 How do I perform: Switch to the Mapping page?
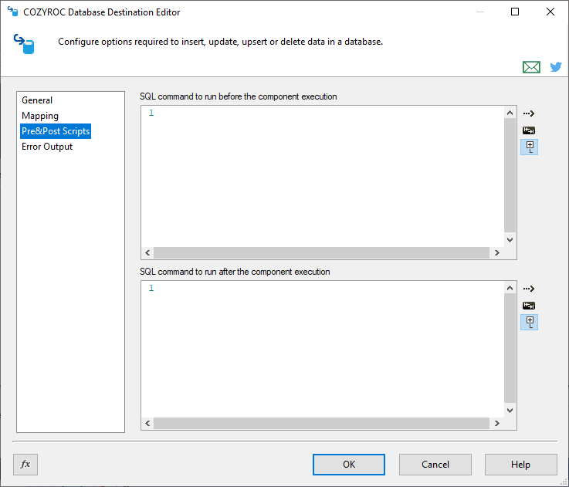coord(40,116)
